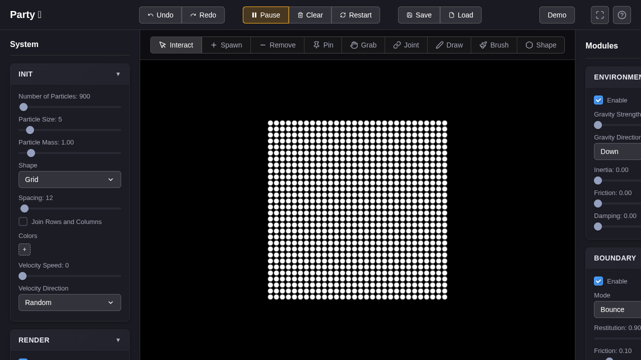Open the help question mark icon

click(x=622, y=15)
